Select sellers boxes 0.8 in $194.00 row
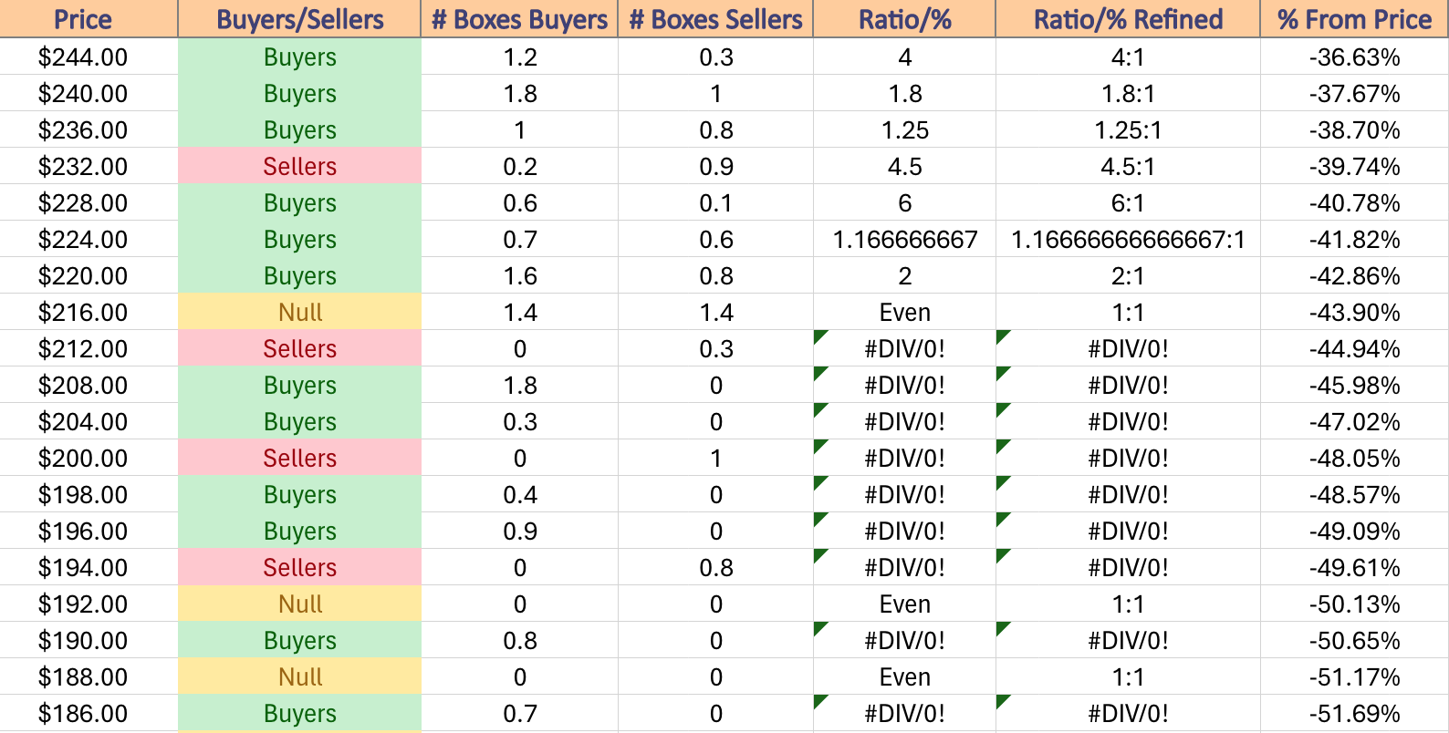 716,567
